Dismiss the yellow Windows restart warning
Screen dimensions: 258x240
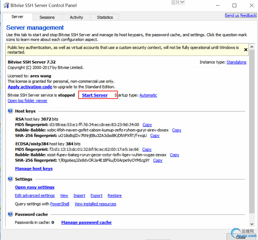[246, 50]
